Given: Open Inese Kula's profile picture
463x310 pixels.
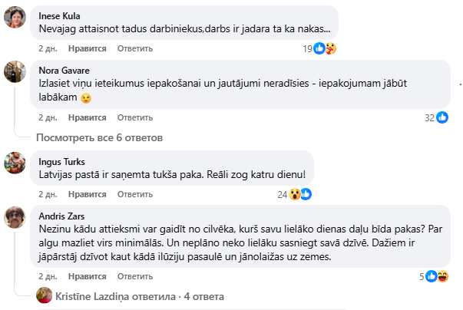Looking at the screenshot, I should click(x=15, y=18).
